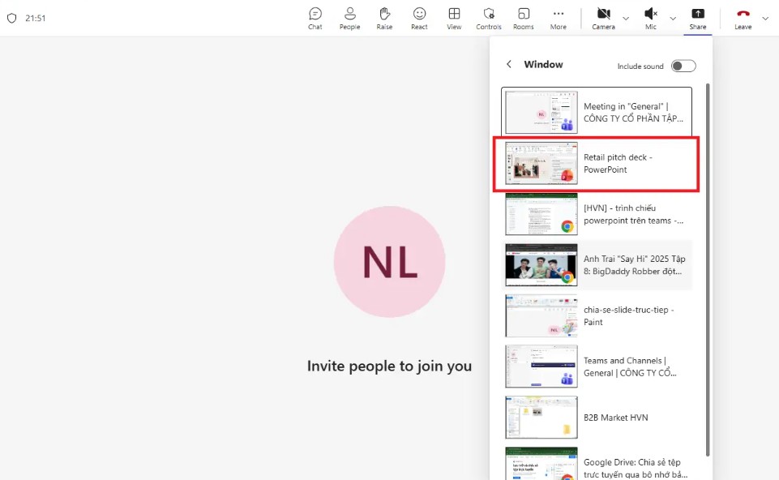The width and height of the screenshot is (779, 480).
Task: Click the window list scrollbar
Action: tap(708, 268)
